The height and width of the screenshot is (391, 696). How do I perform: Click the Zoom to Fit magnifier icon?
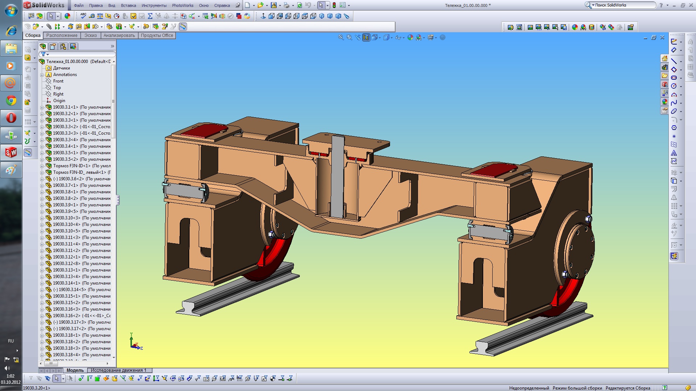coord(341,37)
